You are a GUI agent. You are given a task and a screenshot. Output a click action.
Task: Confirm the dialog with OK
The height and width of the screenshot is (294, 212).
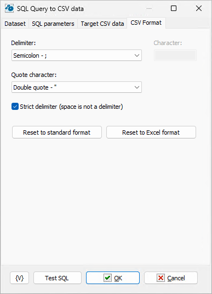coord(113,278)
